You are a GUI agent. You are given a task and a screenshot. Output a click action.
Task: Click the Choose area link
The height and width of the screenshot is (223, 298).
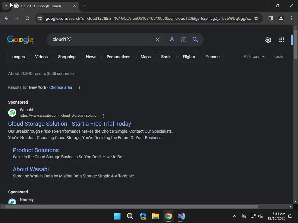tap(61, 87)
